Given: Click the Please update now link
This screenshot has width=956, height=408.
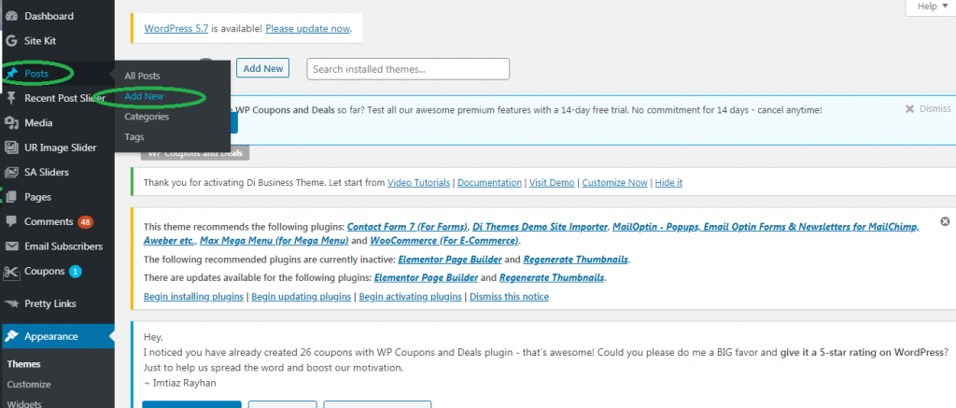Looking at the screenshot, I should coord(310,29).
